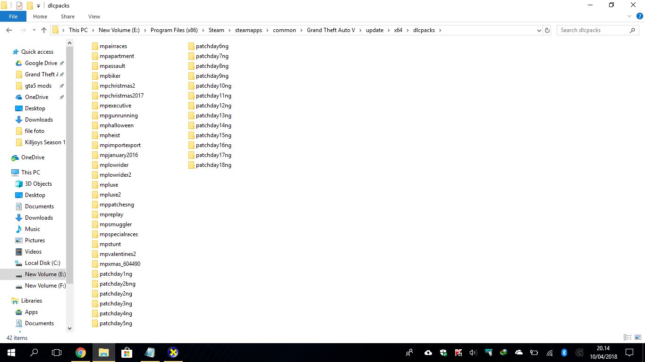
Task: Select Libraries in navigation pane
Action: pos(32,301)
